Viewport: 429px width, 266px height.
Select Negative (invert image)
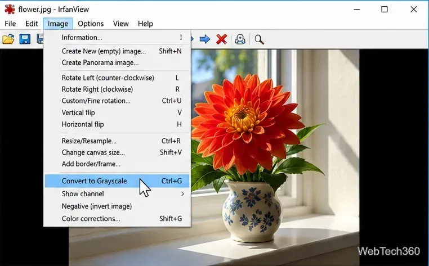coord(117,206)
